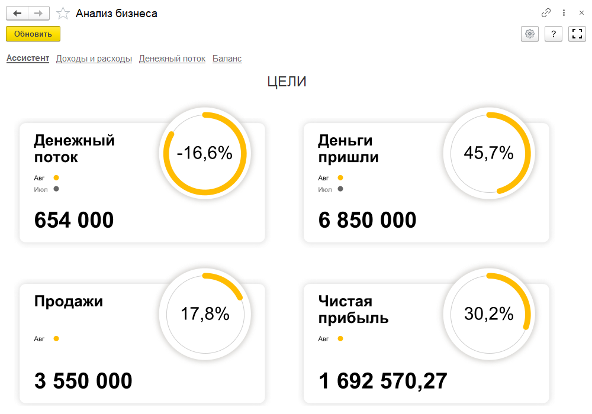Click the 45,7% Деньги пришли progress ring
Image resolution: width=592 pixels, height=414 pixels.
[x=489, y=153]
